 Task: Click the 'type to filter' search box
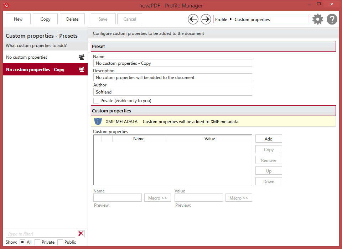[x=40, y=234]
